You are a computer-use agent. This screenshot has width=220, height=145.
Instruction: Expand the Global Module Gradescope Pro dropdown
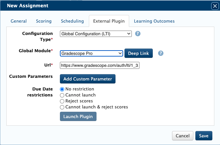click(x=92, y=53)
